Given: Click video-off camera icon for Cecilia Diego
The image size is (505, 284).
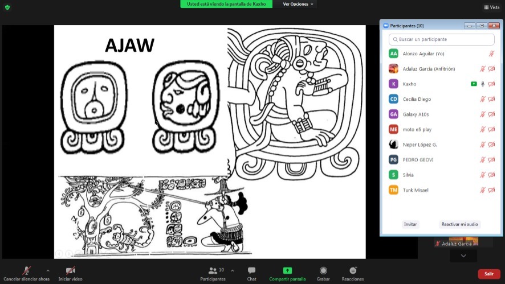Looking at the screenshot, I should [x=491, y=99].
